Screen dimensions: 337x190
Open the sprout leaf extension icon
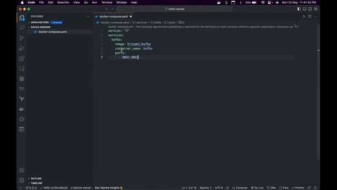click(x=22, y=99)
